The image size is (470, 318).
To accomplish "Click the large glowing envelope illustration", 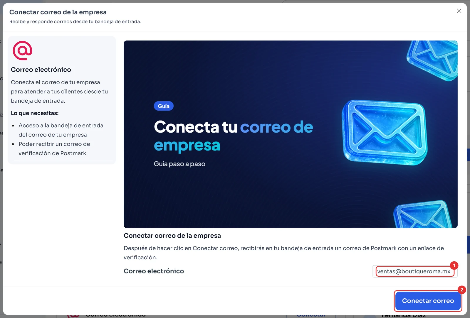I will click(x=385, y=132).
